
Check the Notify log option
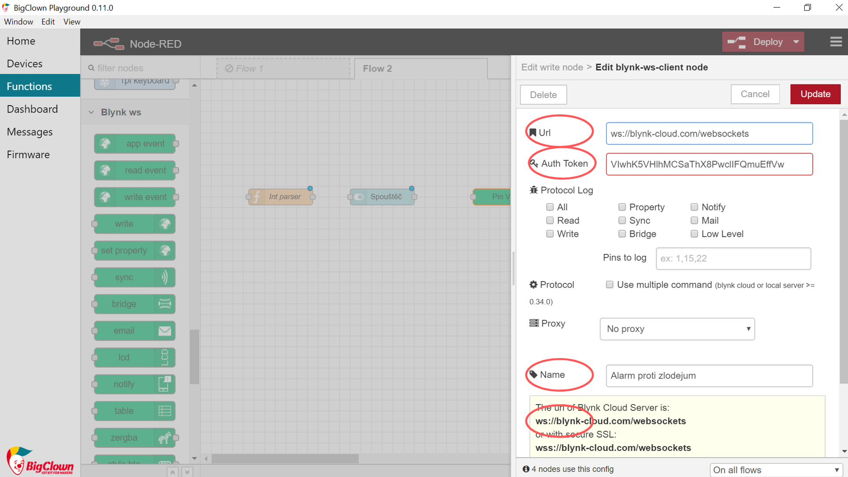(694, 207)
